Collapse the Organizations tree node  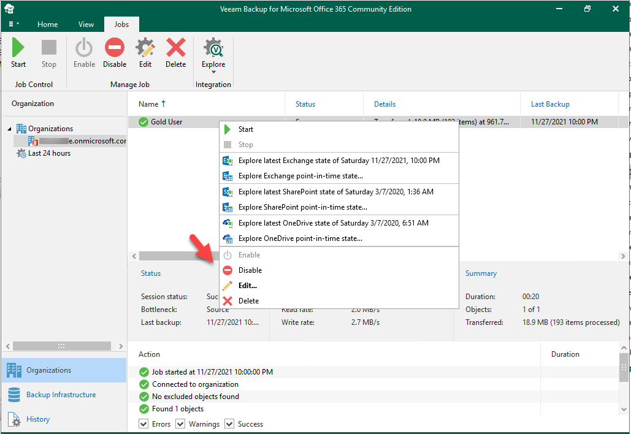click(x=9, y=129)
